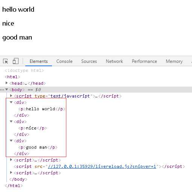Select the closing div after good man

(22, 154)
